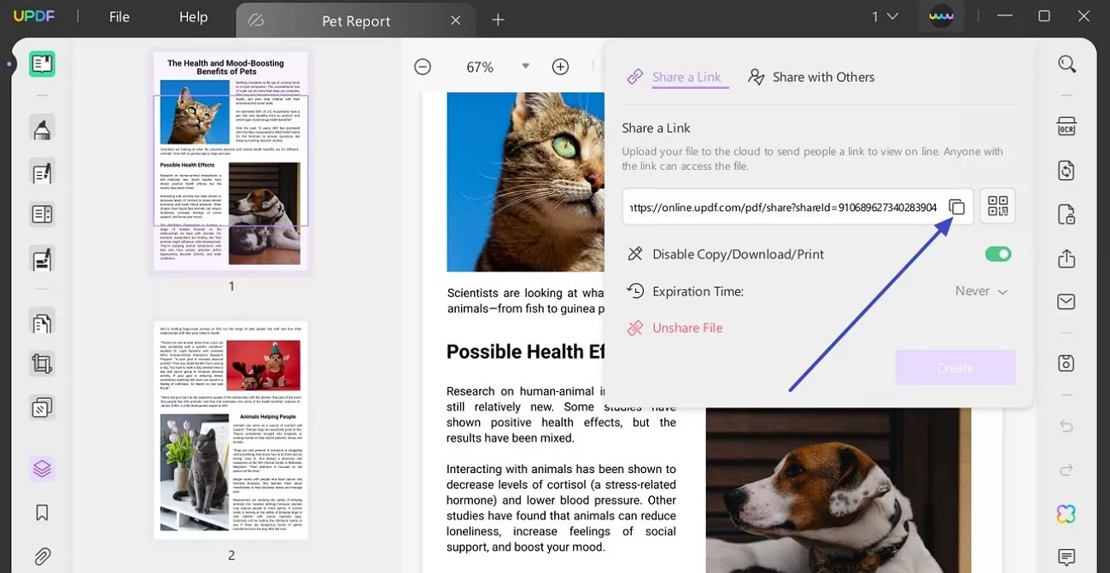Screen dimensions: 1110x573
Task: Open the comments chat panel icon
Action: [1066, 558]
